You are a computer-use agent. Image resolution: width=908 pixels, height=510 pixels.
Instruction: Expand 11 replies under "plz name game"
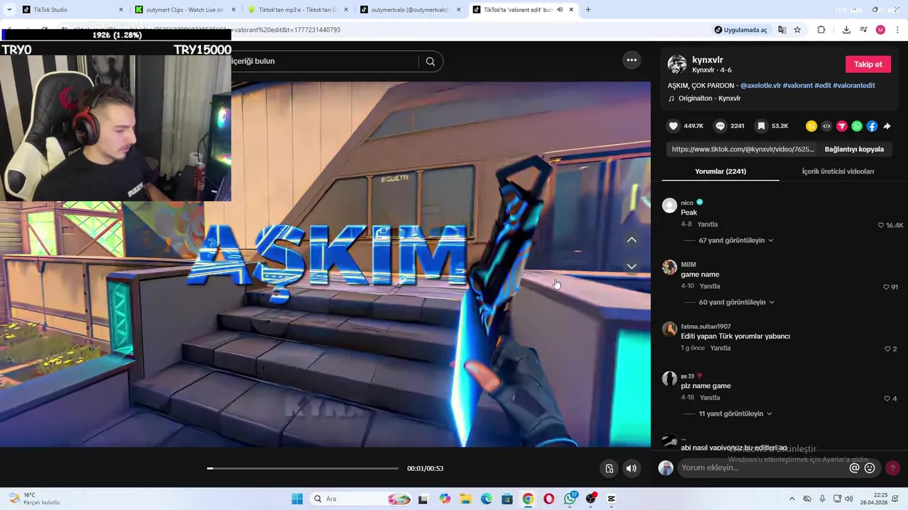[x=735, y=414]
